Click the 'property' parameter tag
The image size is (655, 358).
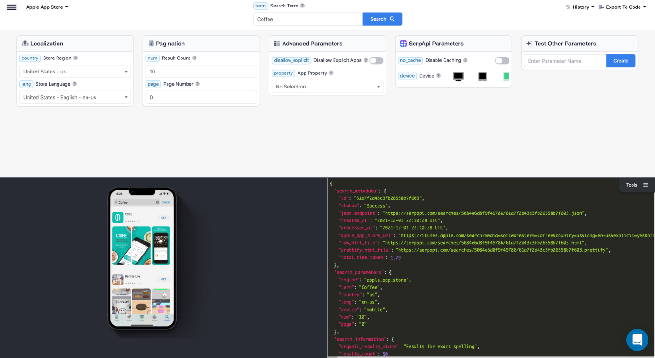(x=284, y=73)
